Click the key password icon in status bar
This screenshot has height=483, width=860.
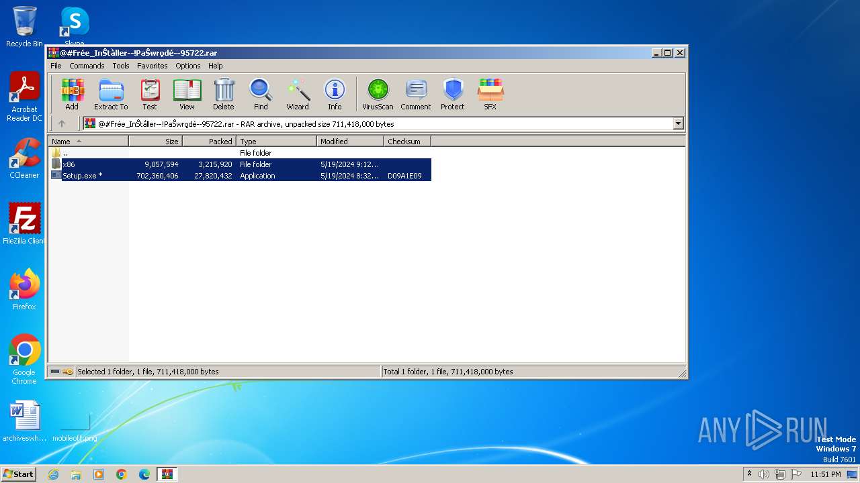click(68, 372)
